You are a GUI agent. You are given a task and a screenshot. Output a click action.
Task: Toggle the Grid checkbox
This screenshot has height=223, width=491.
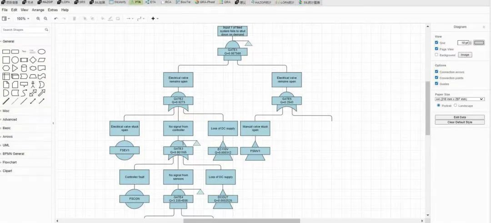coord(437,43)
